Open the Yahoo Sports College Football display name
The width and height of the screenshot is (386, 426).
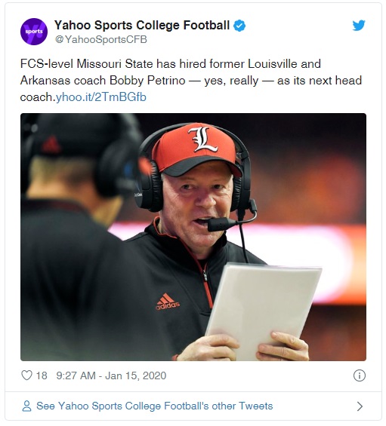142,26
